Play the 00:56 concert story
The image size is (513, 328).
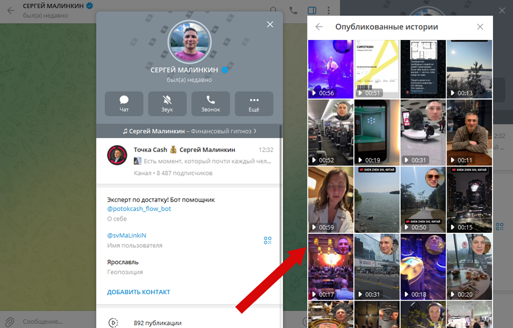pyautogui.click(x=331, y=69)
